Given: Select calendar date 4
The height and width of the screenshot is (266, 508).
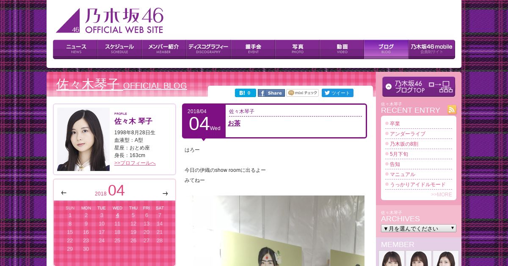Looking at the screenshot, I should point(117,215).
